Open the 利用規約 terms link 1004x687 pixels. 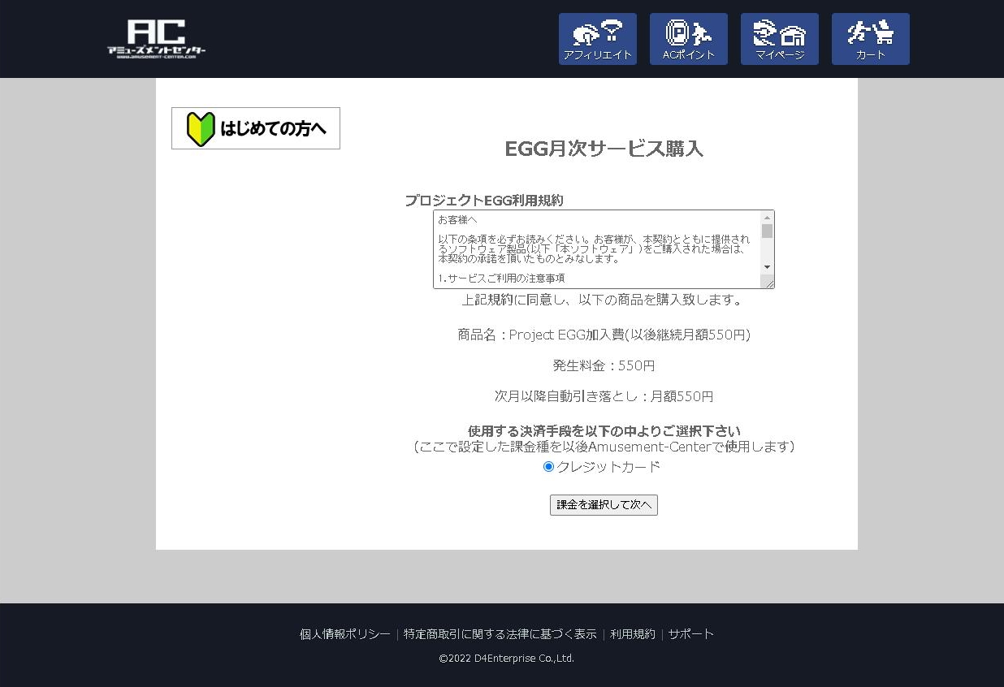click(633, 633)
